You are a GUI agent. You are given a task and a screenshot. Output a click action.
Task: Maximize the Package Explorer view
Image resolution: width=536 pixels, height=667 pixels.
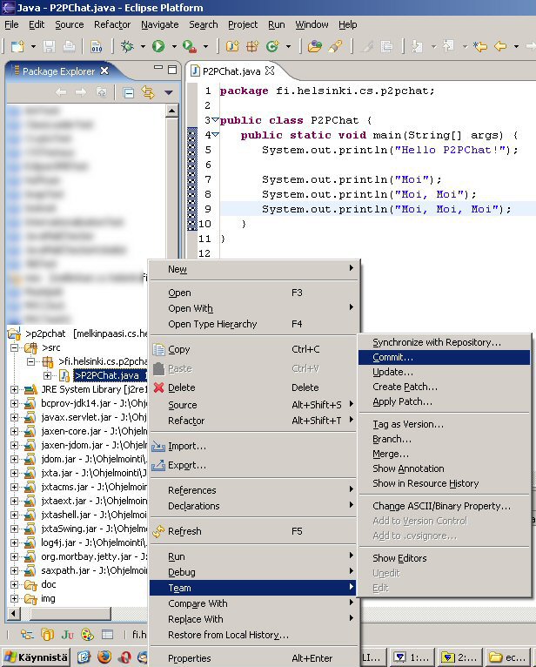click(x=172, y=70)
